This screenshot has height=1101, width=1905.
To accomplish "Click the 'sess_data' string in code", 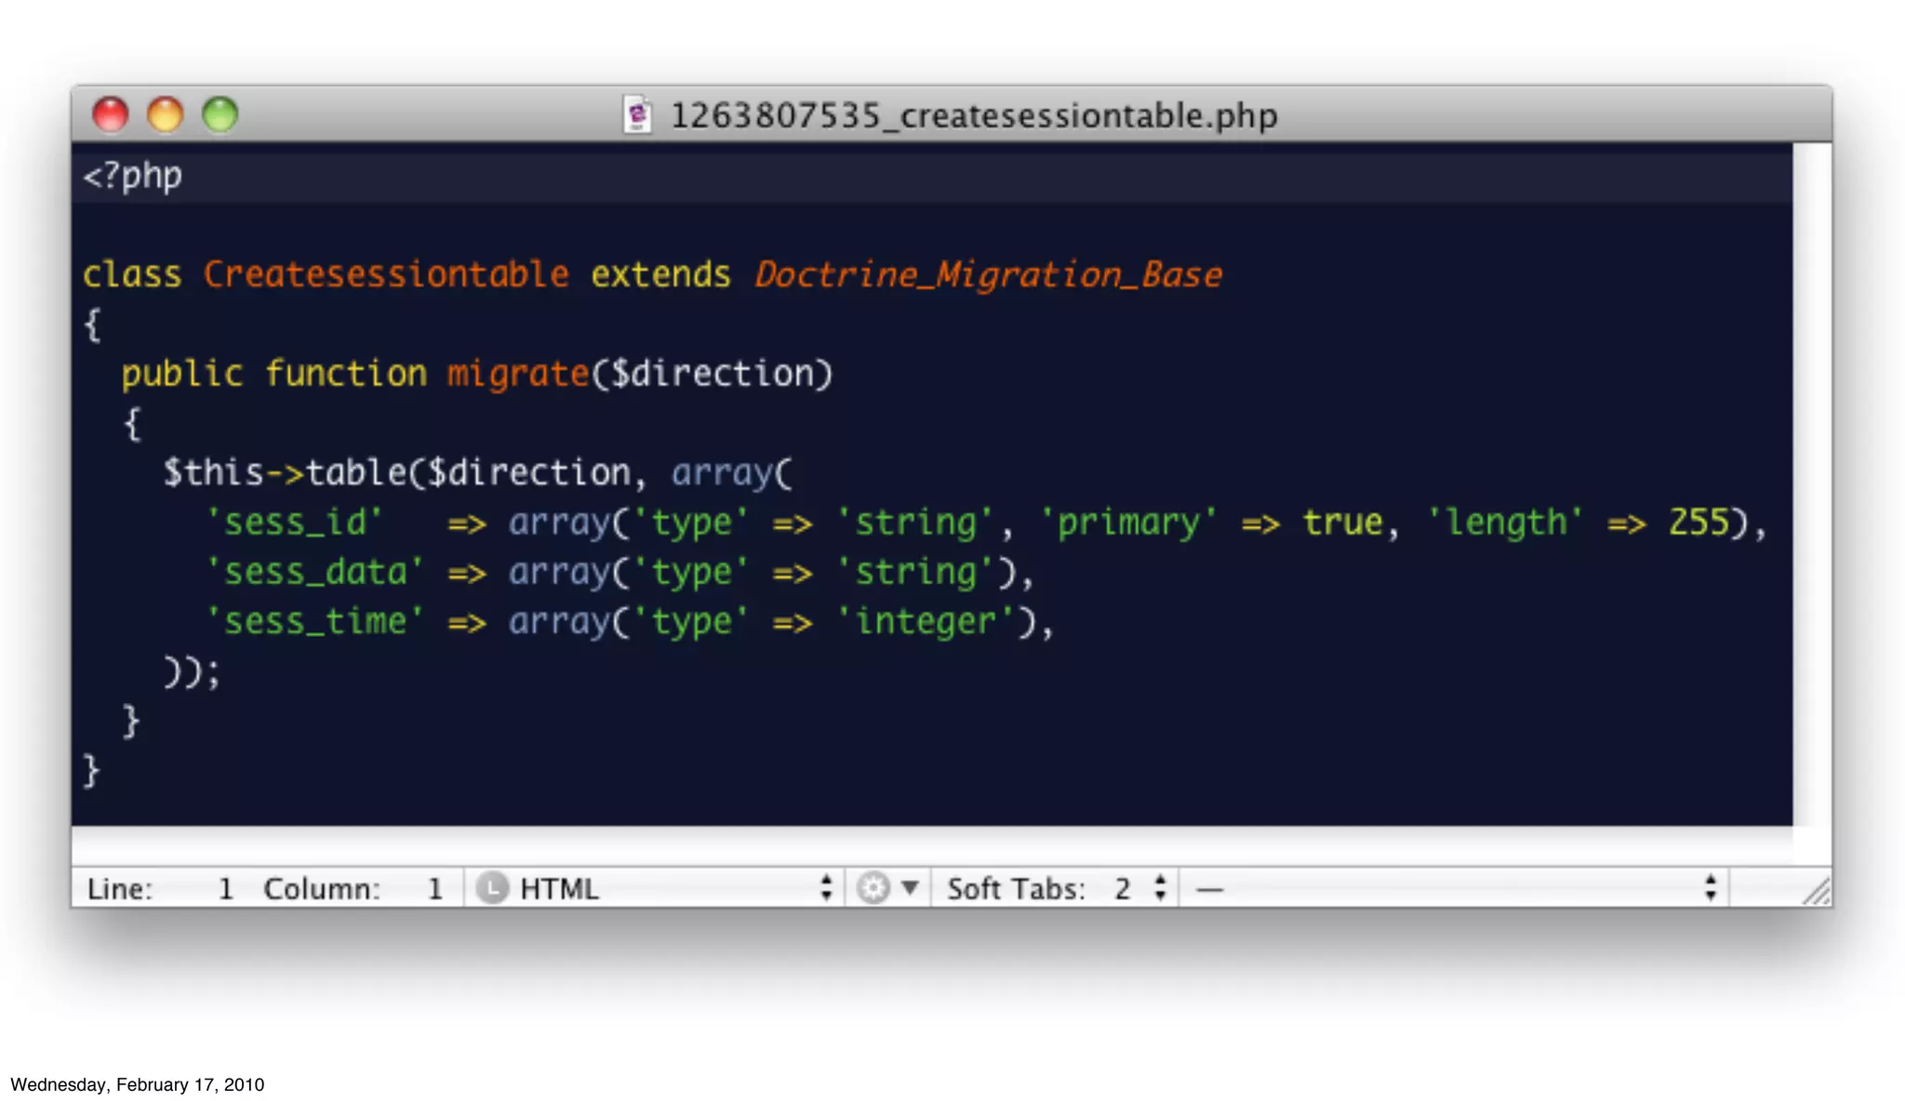I will tap(314, 572).
